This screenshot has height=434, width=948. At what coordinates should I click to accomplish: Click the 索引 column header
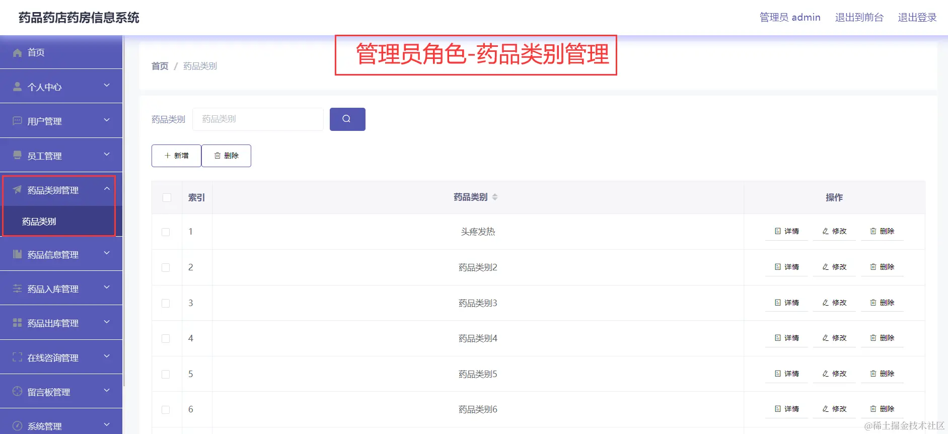tap(196, 197)
